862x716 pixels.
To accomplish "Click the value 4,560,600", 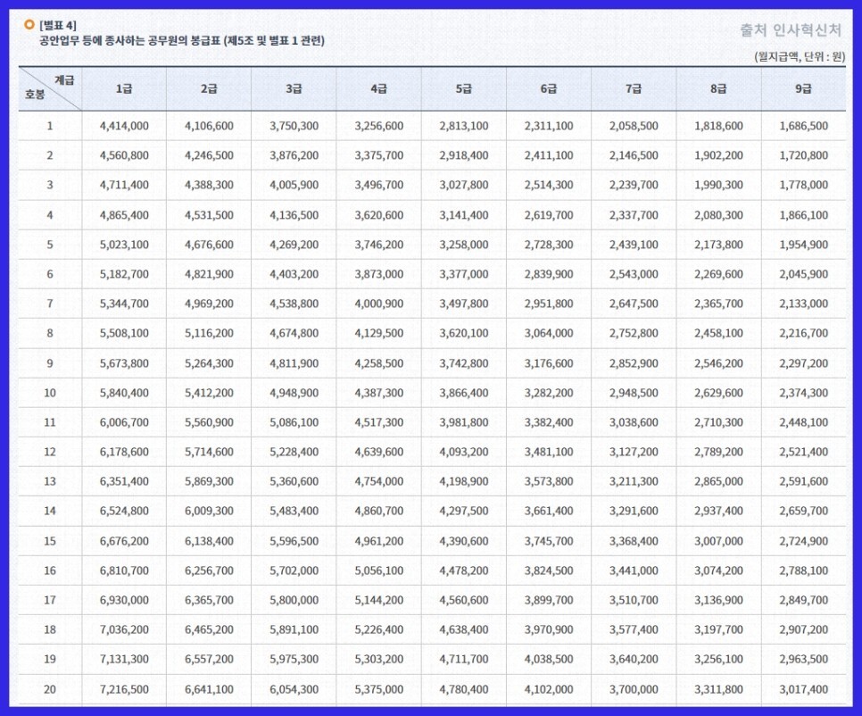I will pyautogui.click(x=463, y=600).
